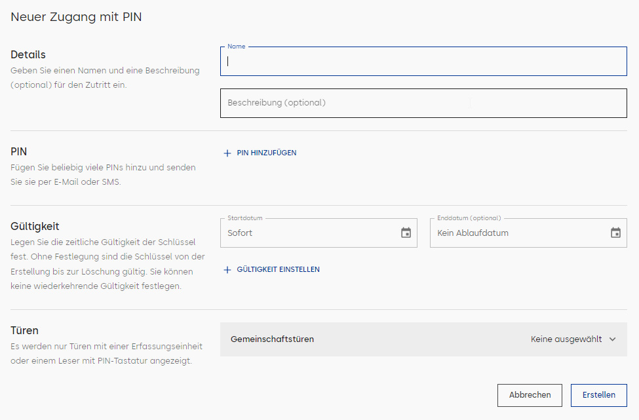The image size is (639, 420).
Task: Click the Beschreibung (optional) field
Action: [x=423, y=103]
